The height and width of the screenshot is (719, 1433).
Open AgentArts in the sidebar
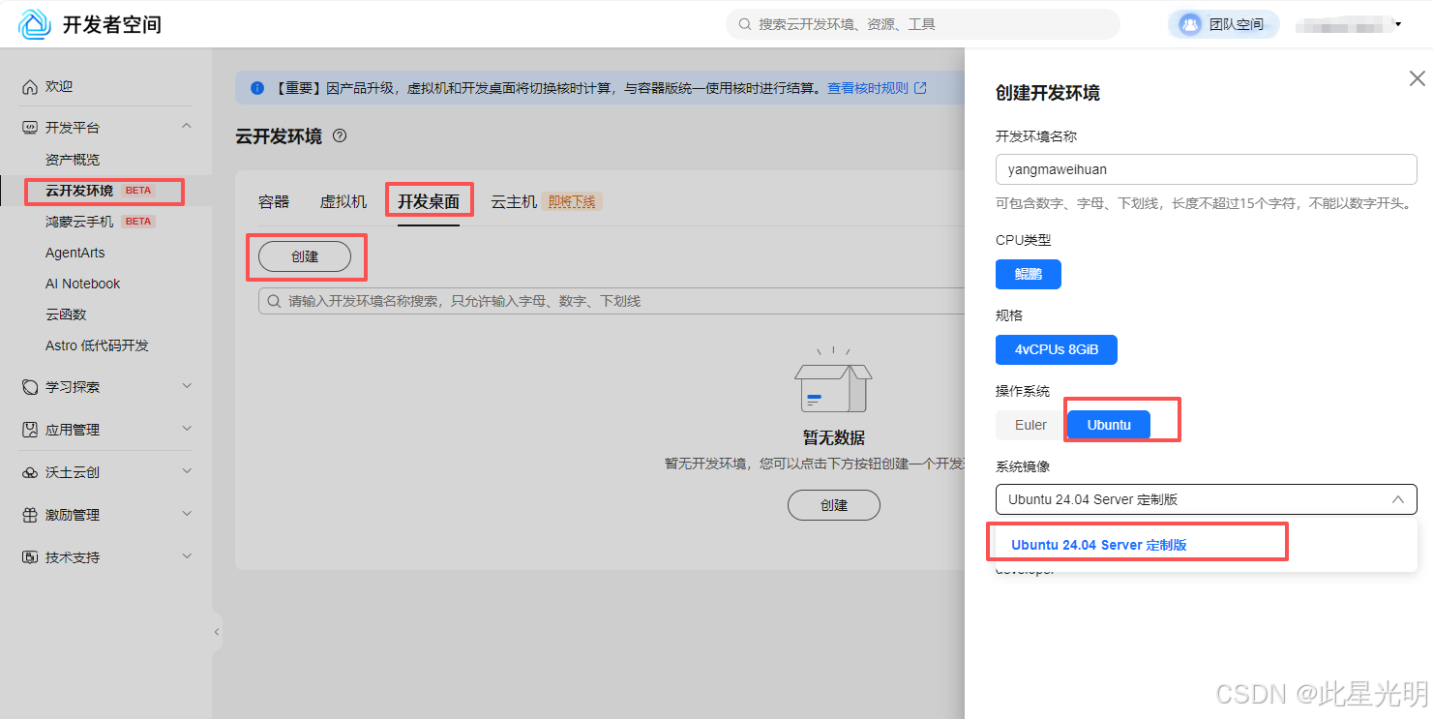click(x=75, y=252)
